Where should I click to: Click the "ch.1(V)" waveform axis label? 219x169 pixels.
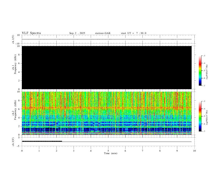(13, 39)
